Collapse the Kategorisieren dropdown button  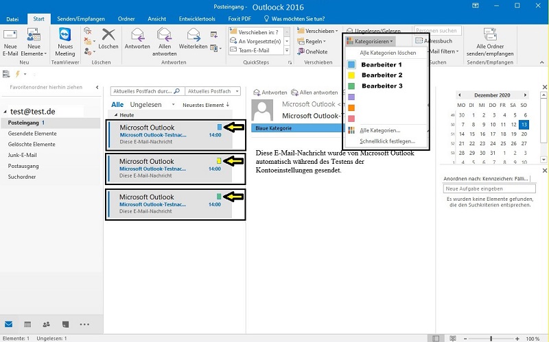(x=370, y=41)
